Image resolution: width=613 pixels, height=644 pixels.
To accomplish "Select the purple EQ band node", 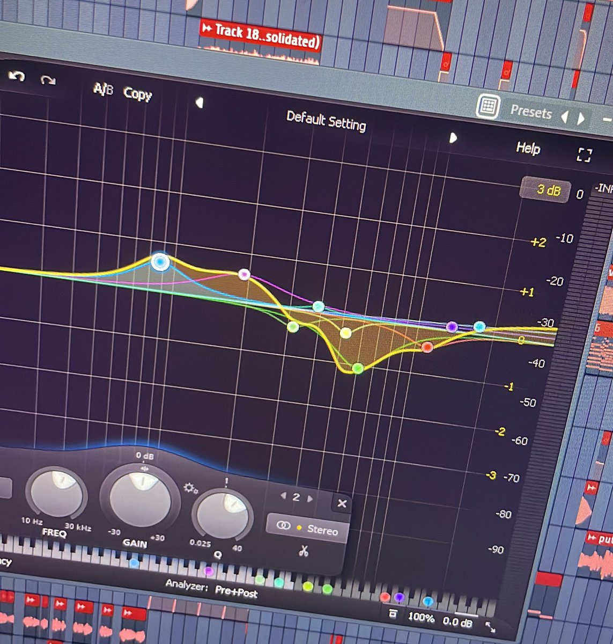I will click(452, 326).
